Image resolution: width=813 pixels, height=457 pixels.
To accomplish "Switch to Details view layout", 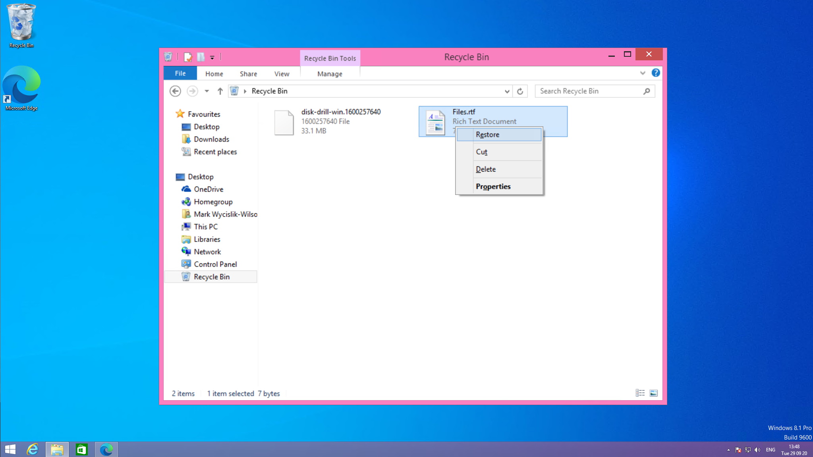I will [x=640, y=393].
